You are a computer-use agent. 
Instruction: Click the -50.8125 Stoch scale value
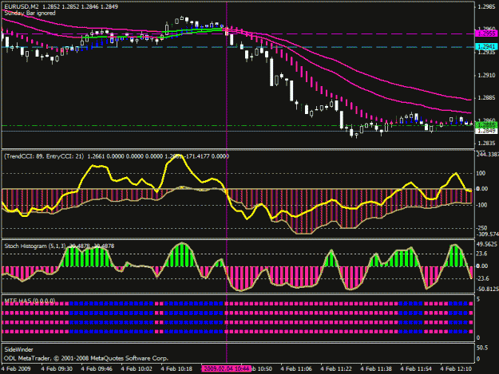tap(488, 289)
